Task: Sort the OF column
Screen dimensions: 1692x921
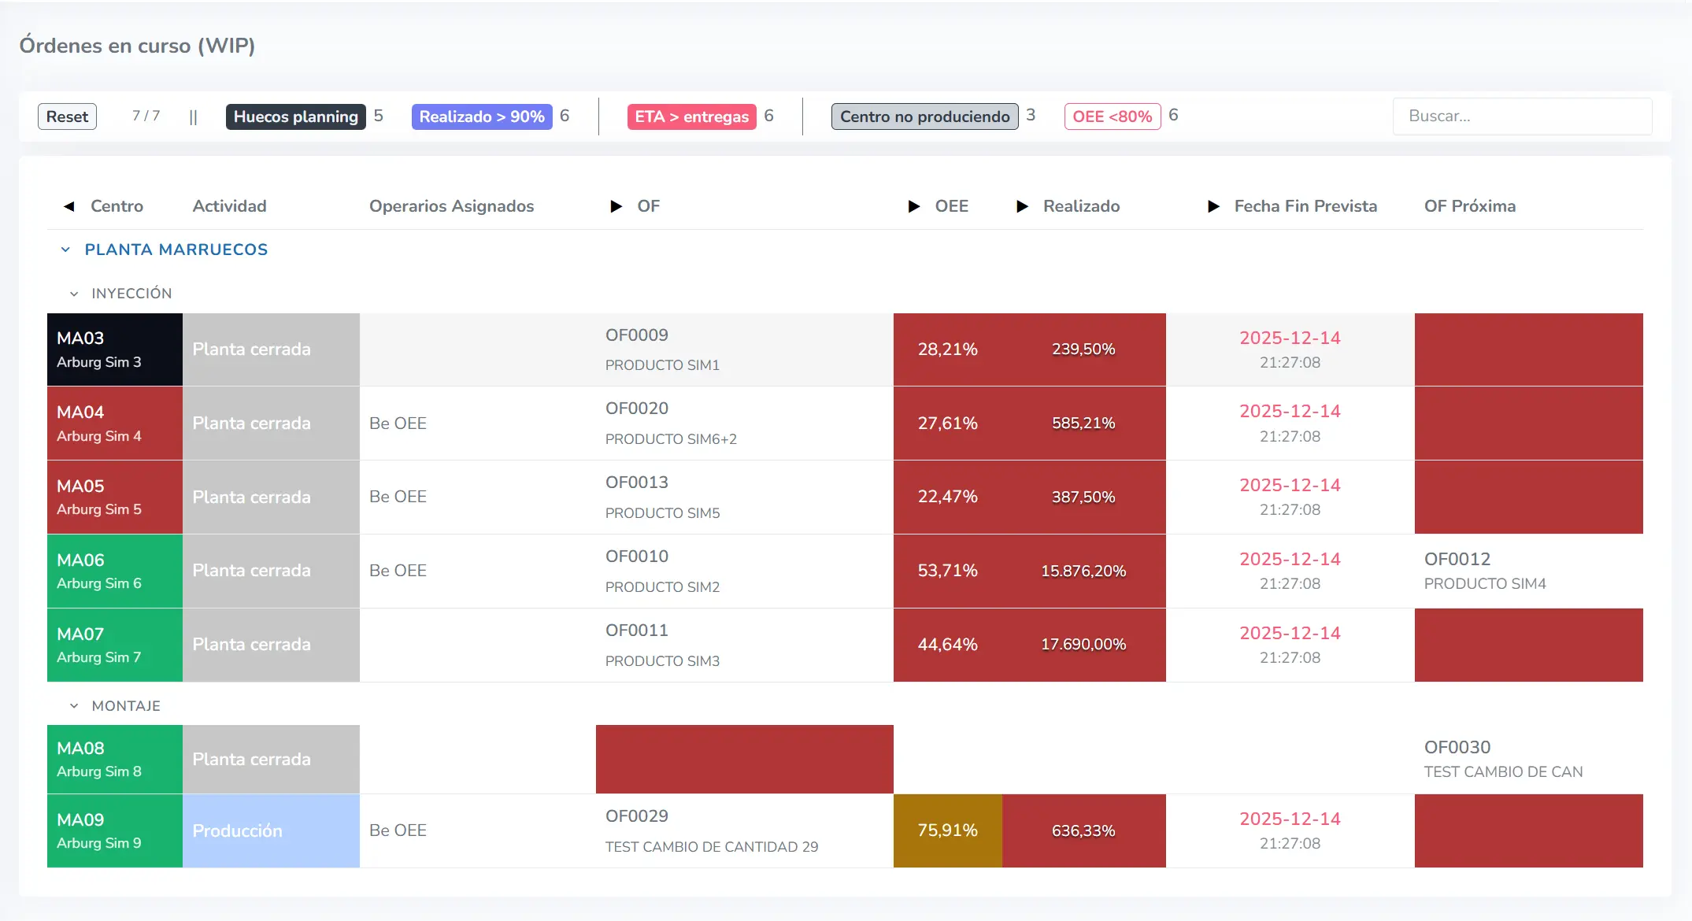Action: point(616,206)
